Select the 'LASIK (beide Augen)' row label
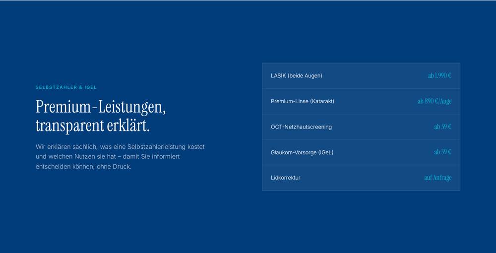Screen dimensions: 496x253 297,76
